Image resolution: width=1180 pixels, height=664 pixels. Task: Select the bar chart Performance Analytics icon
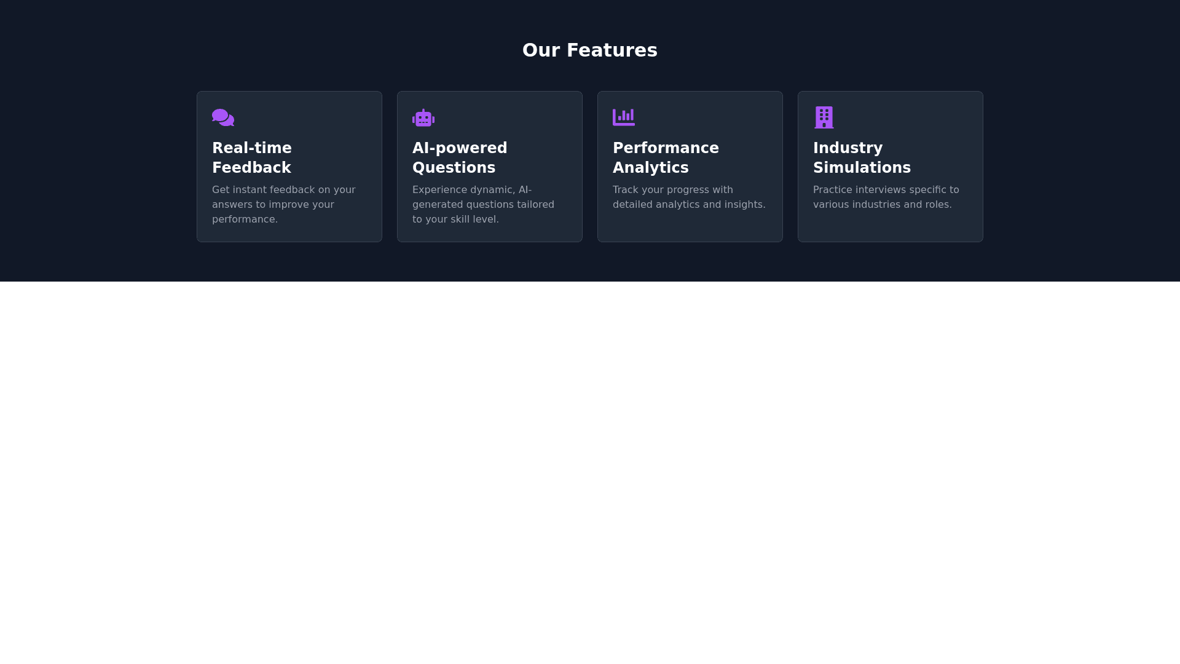(623, 117)
